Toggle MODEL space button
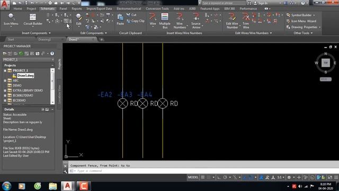 [193, 177]
